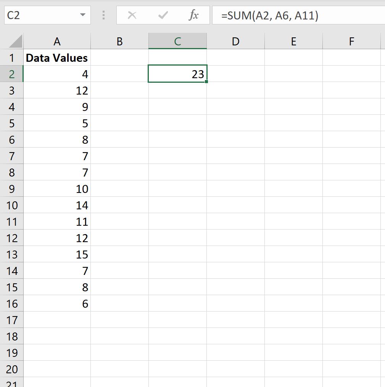Click the vertical ellipsis separator icon
Viewport: 385px width, 387px height.
pyautogui.click(x=103, y=15)
